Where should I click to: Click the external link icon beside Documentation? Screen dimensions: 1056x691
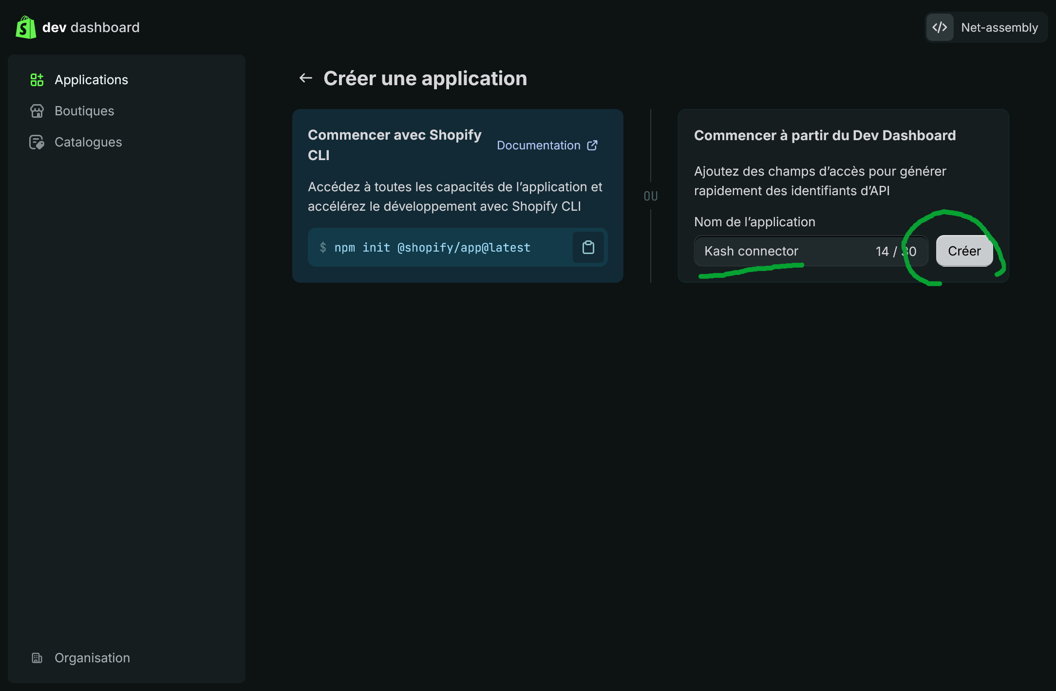click(592, 145)
